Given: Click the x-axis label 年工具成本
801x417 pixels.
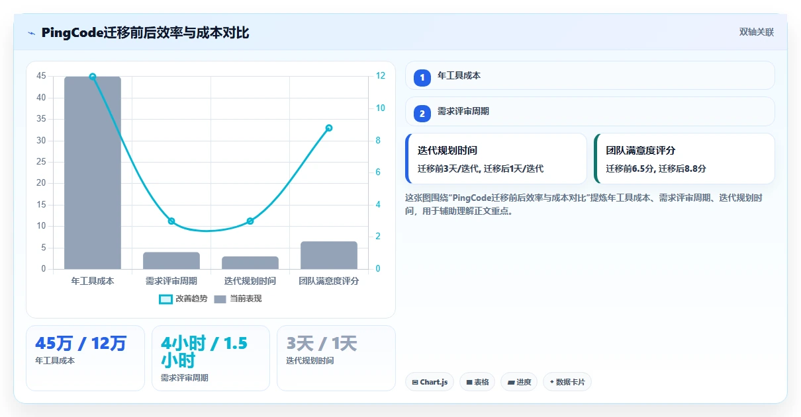Looking at the screenshot, I should pyautogui.click(x=93, y=281).
